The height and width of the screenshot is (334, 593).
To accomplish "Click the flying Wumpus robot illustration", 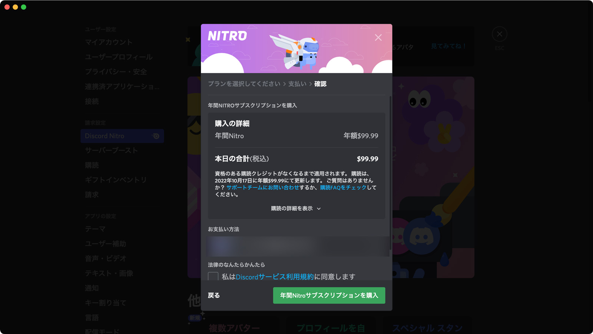I will pos(295,51).
